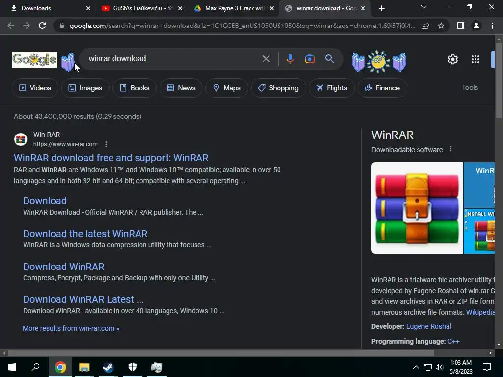Share this page via the share icon
Image resolution: width=503 pixels, height=377 pixels.
coord(425,26)
